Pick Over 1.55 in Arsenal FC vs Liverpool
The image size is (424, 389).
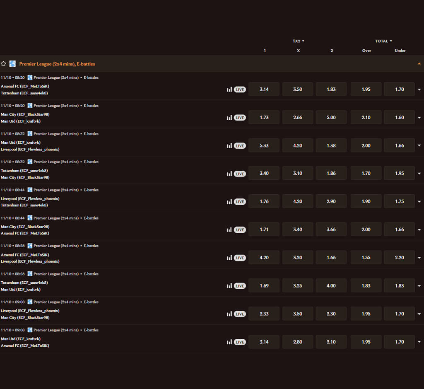pyautogui.click(x=366, y=258)
